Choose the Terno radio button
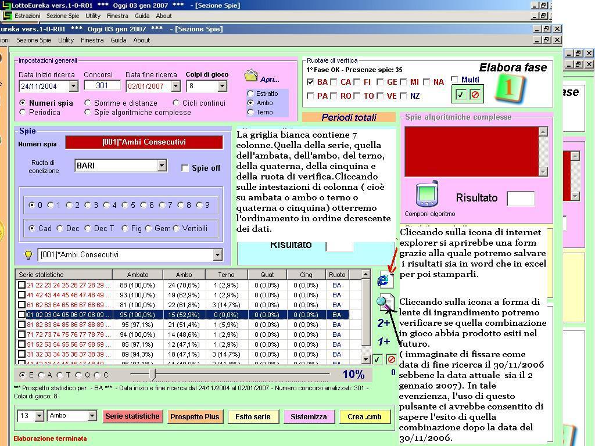Viewport: 595px width, 446px height. coord(250,112)
